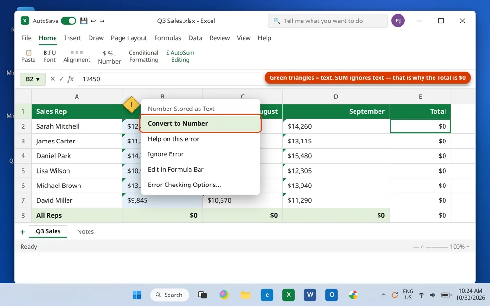
Task: Click the Excel app logo icon
Action: pyautogui.click(x=25, y=21)
